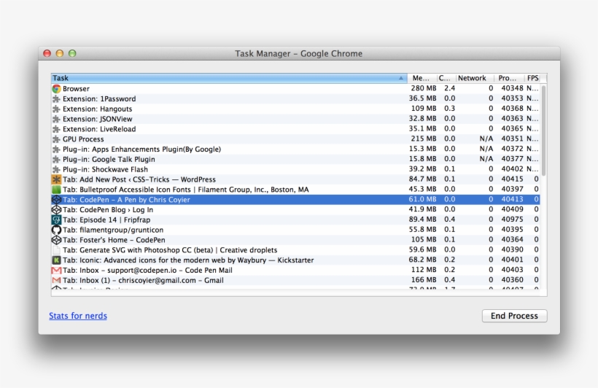Click the 215 MB memory value

(423, 139)
